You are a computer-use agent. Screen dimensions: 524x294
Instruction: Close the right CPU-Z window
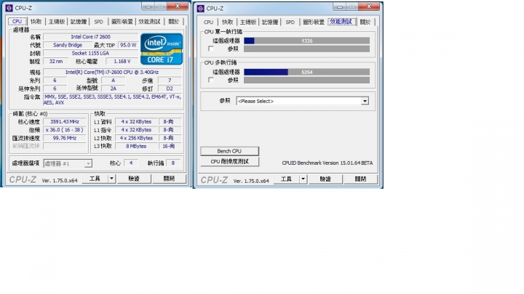coord(369,7)
